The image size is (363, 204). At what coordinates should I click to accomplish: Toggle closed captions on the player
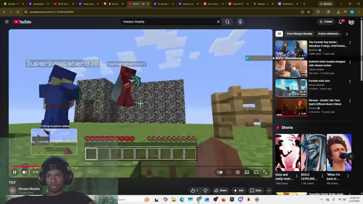[229, 172]
